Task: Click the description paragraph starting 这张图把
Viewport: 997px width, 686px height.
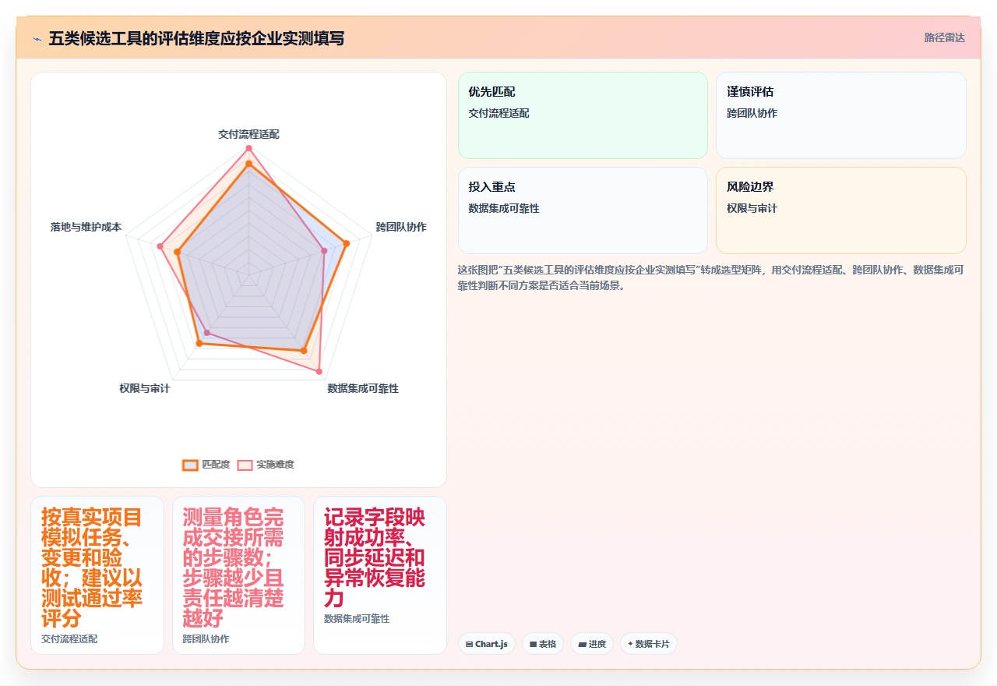Action: (x=711, y=278)
